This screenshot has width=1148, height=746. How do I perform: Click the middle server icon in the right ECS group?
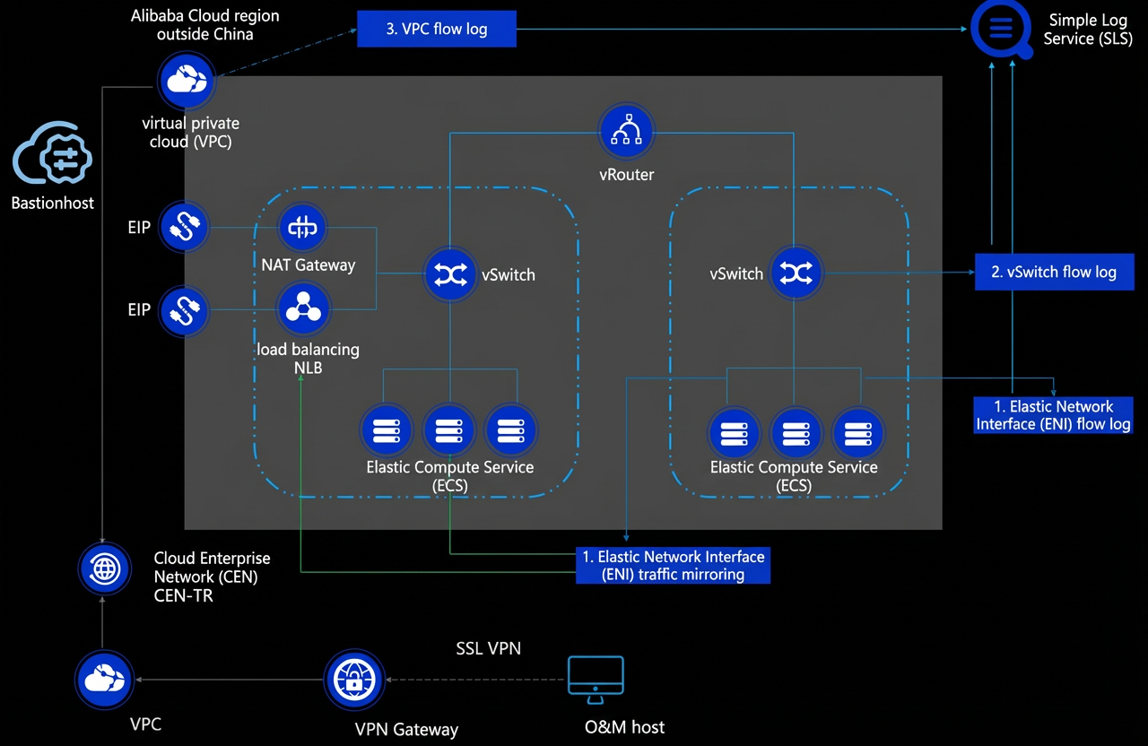point(795,434)
